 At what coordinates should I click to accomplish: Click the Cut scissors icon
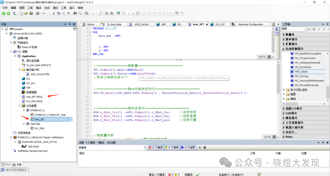[x=54, y=13]
